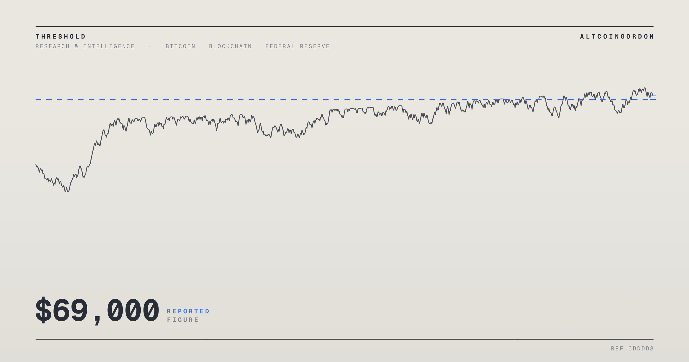Click the FIGURE label
Image resolution: width=689 pixels, height=362 pixels.
(183, 320)
